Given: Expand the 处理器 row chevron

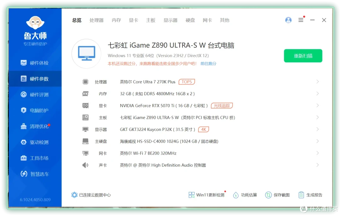Looking at the screenshot, I should coord(318,82).
